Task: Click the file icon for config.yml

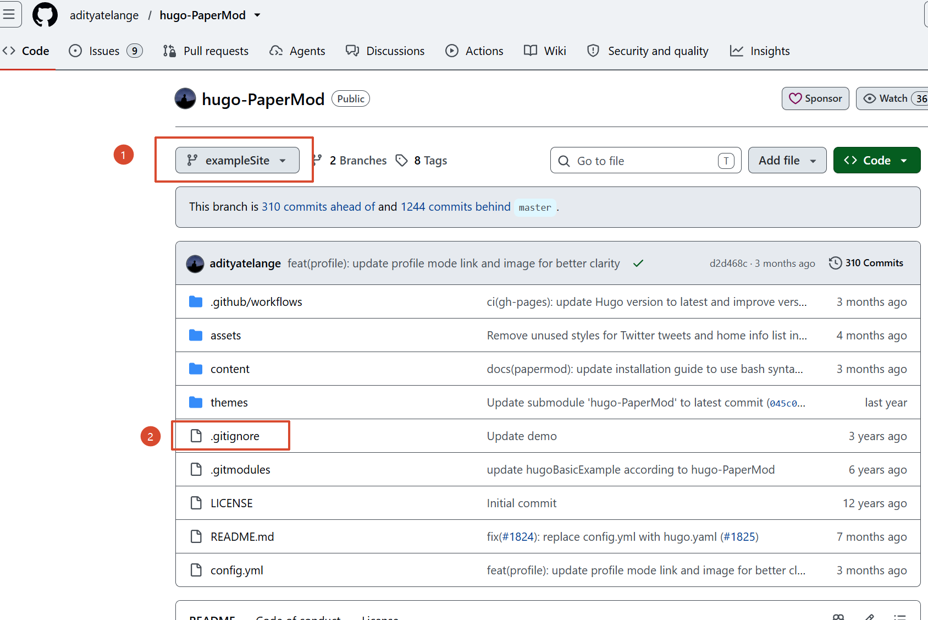Action: (196, 570)
